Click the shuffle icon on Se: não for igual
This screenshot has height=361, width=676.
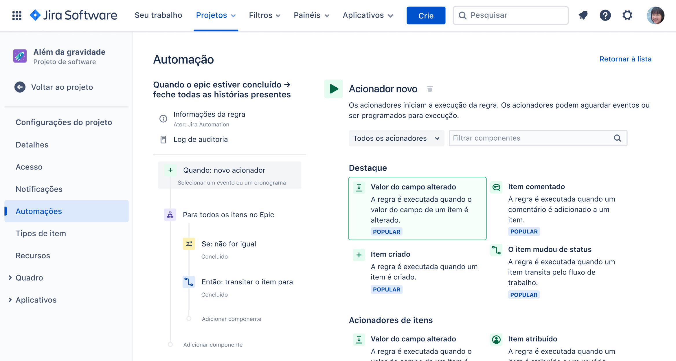coord(189,244)
